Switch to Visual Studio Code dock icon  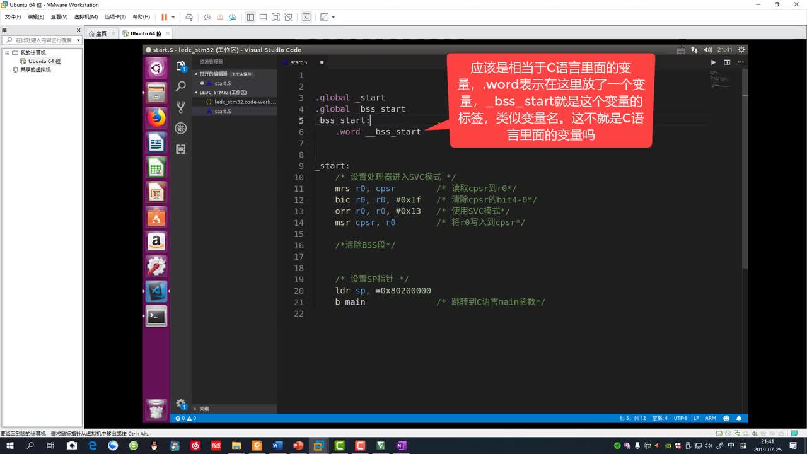pos(156,291)
